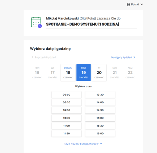Open the Polski language dropdown
Screen dimensions: 157x153
135,5
